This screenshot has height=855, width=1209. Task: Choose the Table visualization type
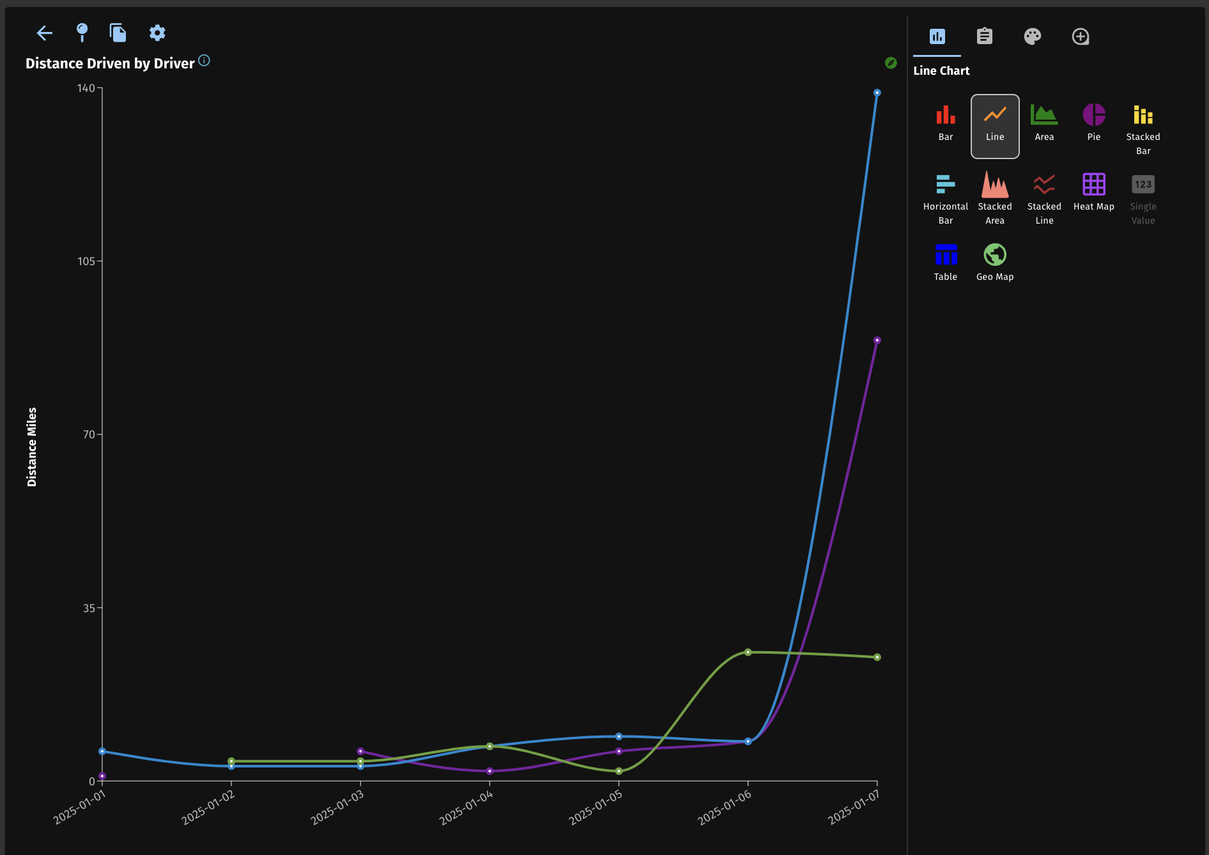[x=945, y=263]
